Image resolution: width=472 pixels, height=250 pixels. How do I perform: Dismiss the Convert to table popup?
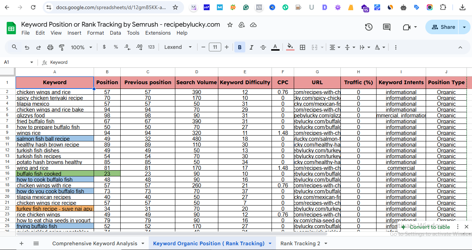[x=466, y=227]
